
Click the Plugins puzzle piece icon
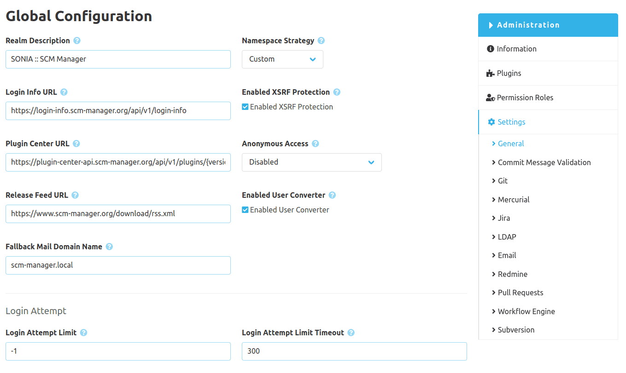(491, 73)
